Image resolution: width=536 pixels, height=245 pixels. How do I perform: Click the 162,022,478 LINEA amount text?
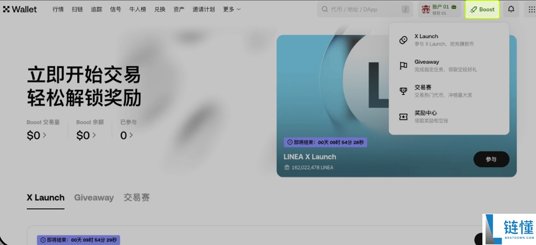[312, 167]
